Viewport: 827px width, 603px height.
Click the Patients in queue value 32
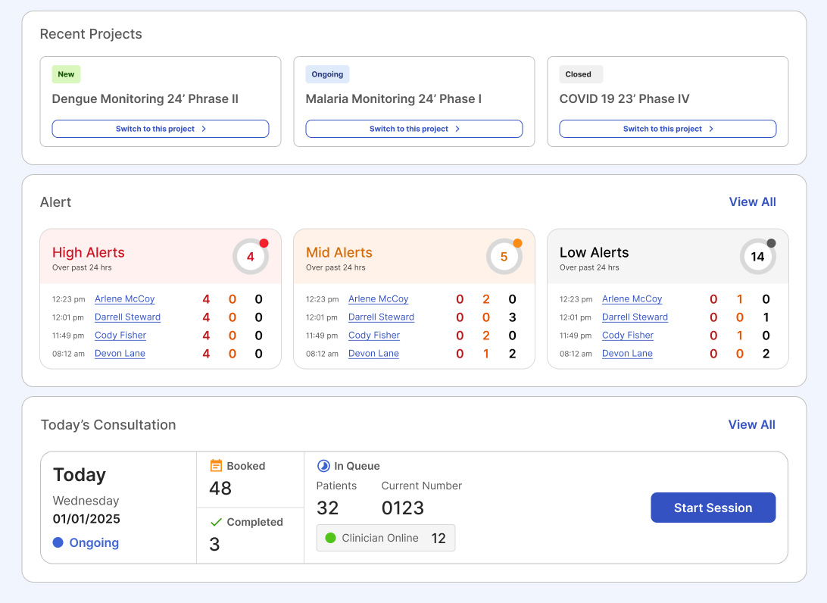(x=327, y=508)
